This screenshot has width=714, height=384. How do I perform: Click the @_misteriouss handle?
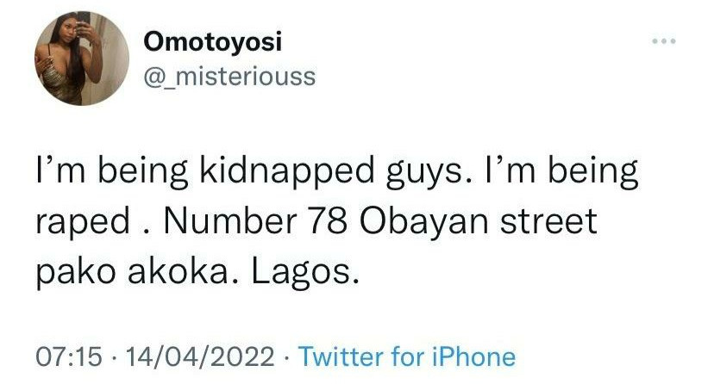point(227,77)
